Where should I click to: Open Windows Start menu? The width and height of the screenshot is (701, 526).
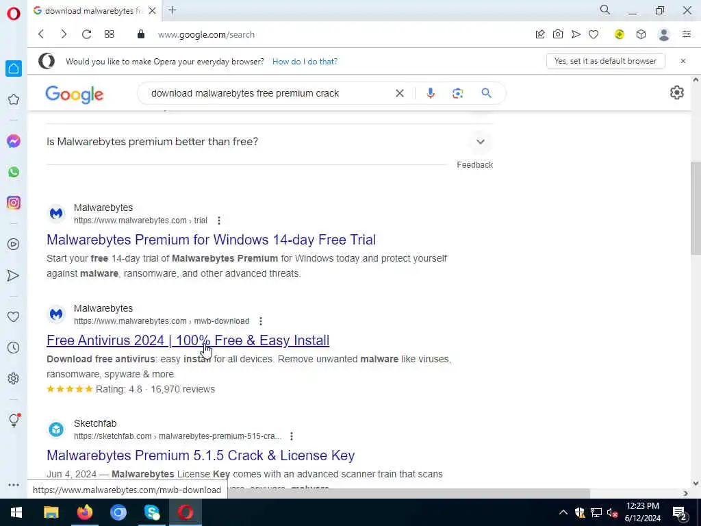16,512
